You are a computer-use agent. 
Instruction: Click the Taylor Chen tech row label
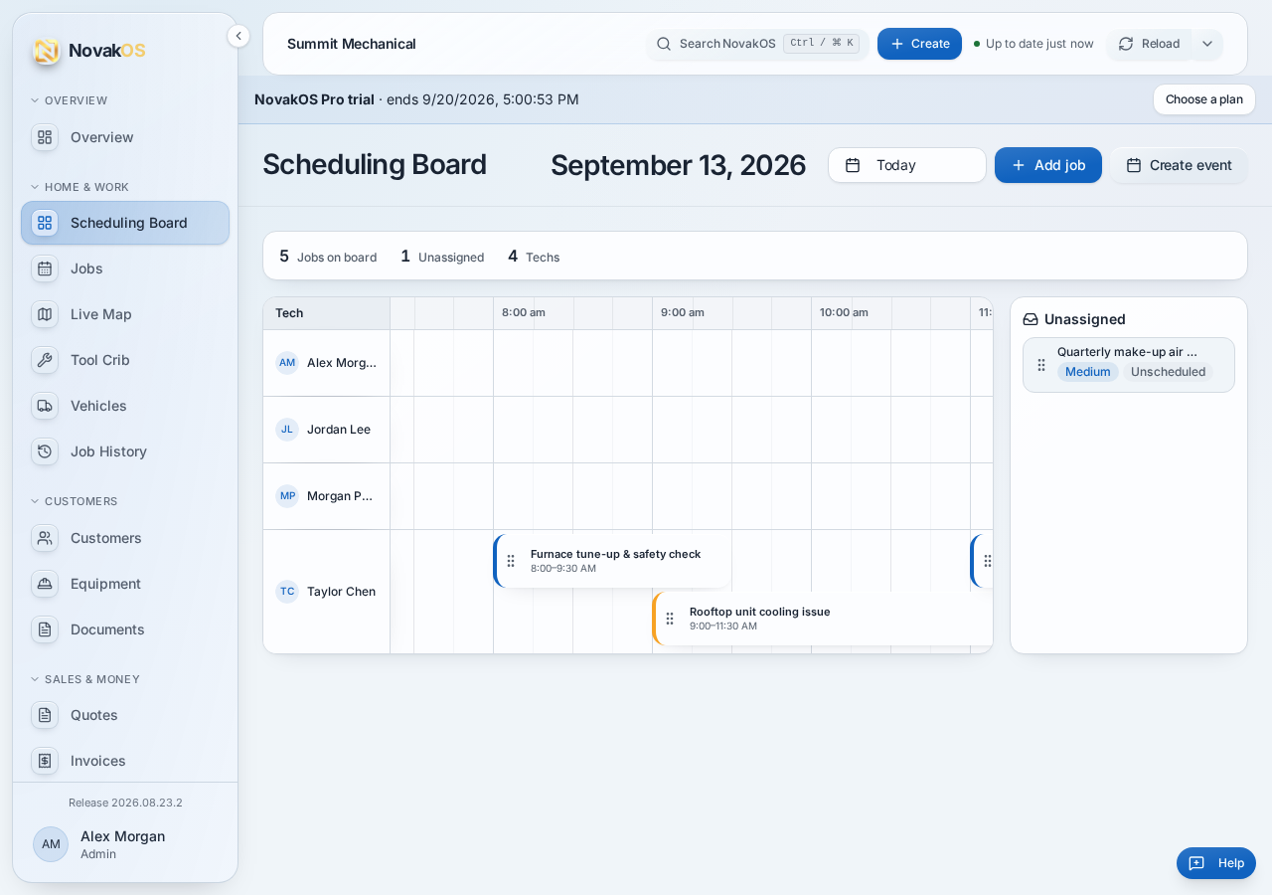tap(326, 592)
